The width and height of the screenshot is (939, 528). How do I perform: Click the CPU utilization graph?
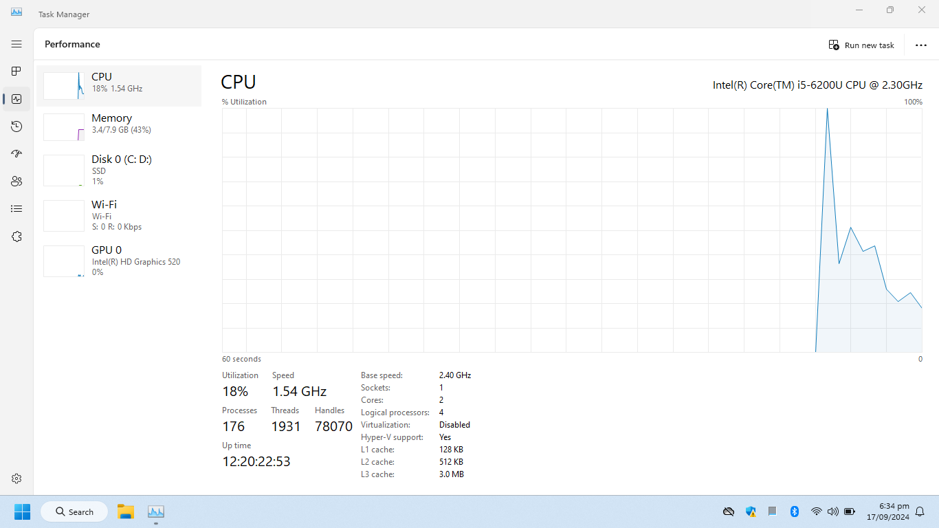[x=572, y=230]
